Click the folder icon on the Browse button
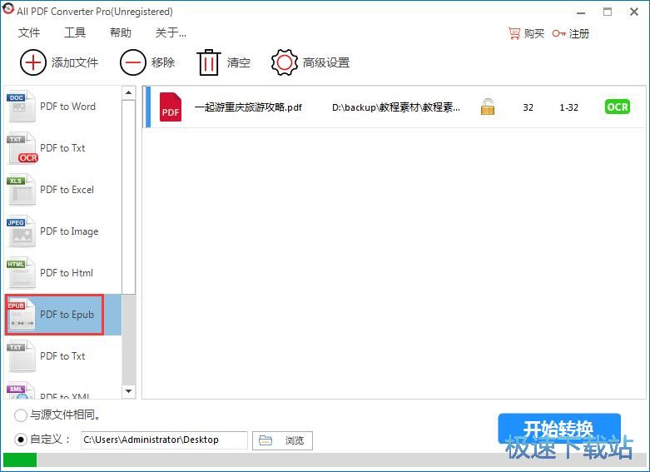The width and height of the screenshot is (650, 472). (265, 440)
